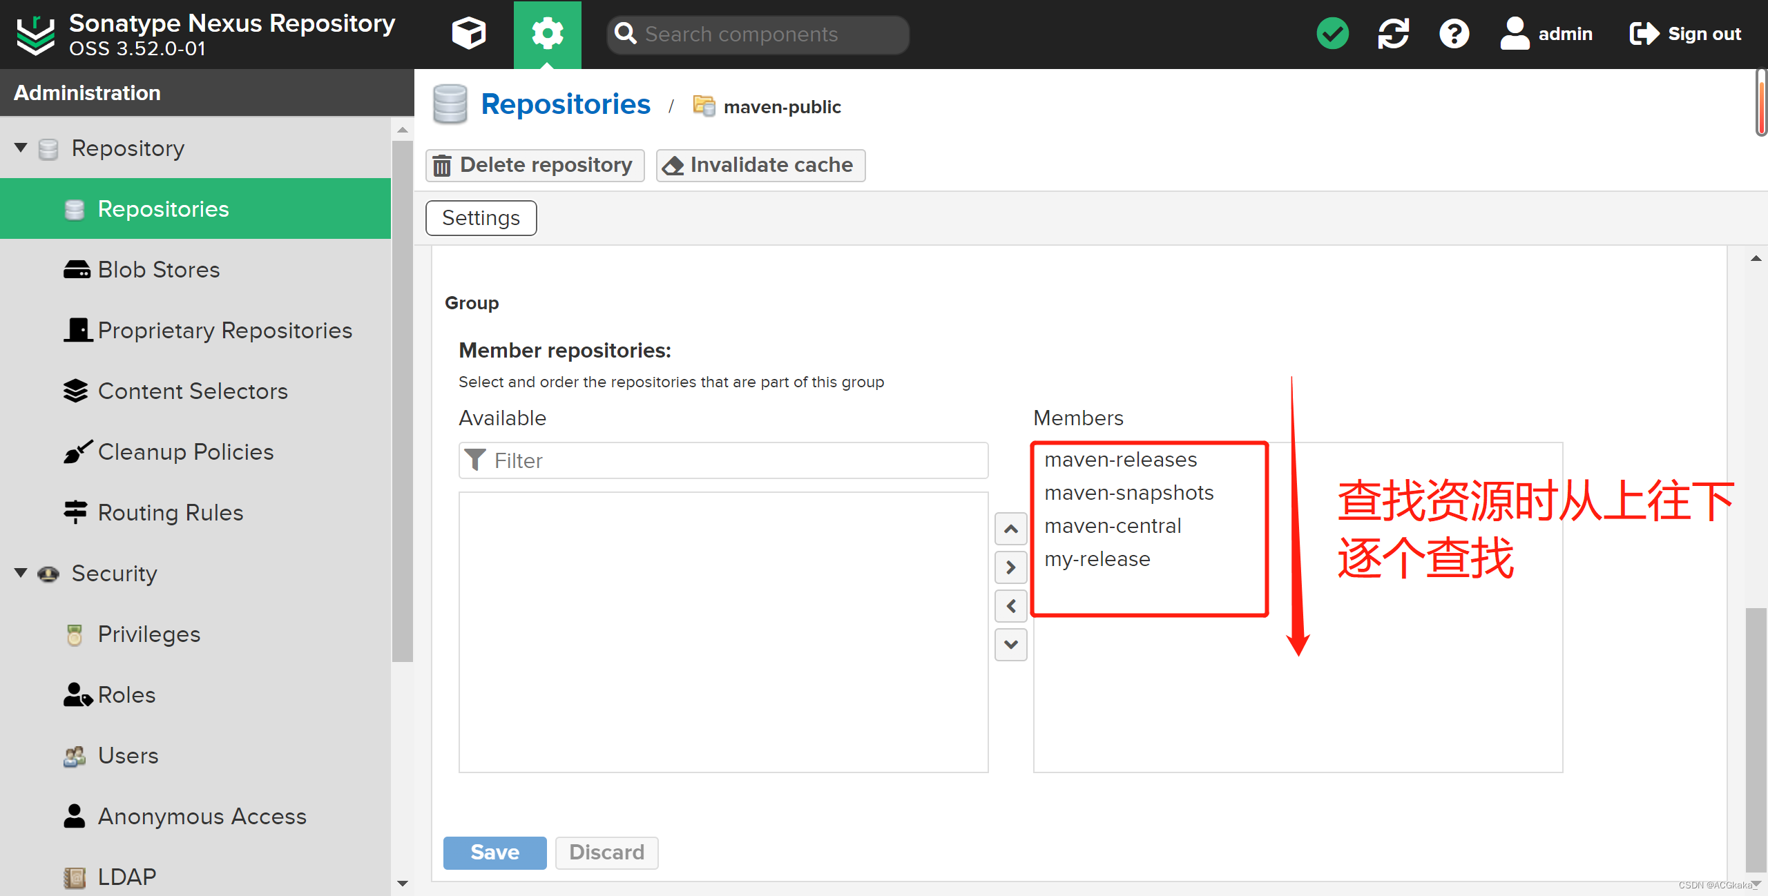Screen dimensions: 1768x896
Task: Select maven-central in Members list
Action: point(1112,526)
